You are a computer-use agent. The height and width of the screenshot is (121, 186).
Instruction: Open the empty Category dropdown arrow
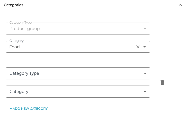pos(145,92)
